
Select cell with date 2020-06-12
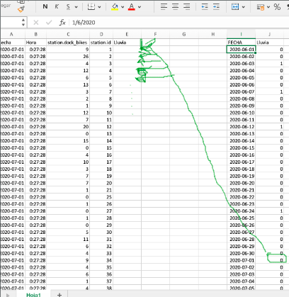241,127
